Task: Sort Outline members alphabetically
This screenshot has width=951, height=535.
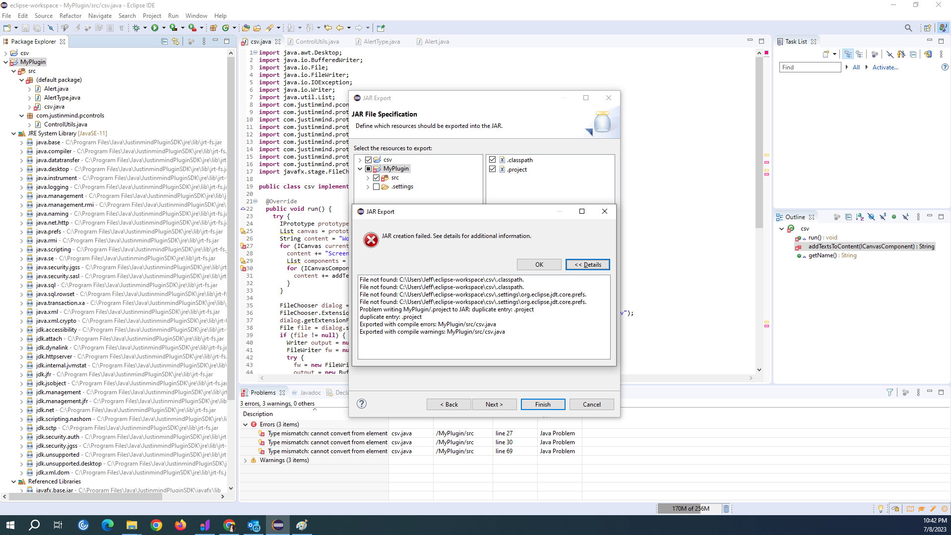Action: coord(860,217)
